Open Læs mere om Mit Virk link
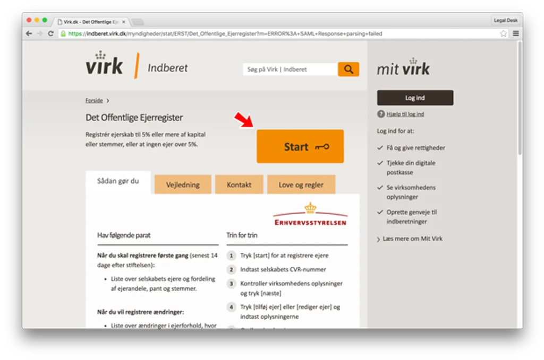Screen dimensions: 544x360 pos(412,239)
